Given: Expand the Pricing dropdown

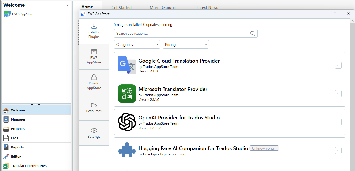Looking at the screenshot, I should [185, 44].
